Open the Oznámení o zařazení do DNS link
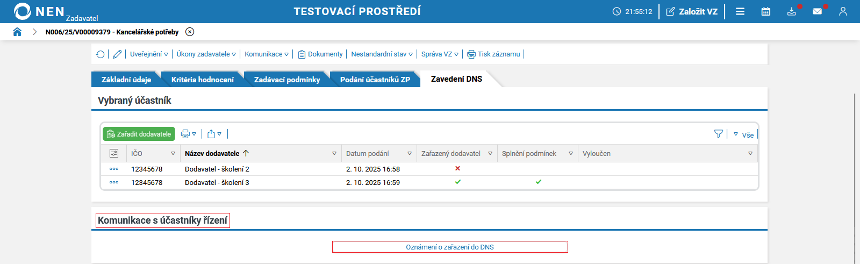The image size is (860, 264). 450,247
